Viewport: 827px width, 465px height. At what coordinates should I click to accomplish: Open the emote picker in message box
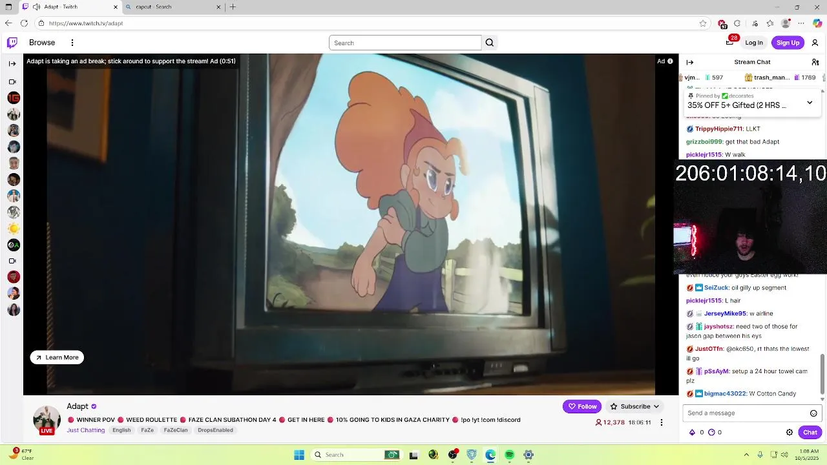point(813,413)
